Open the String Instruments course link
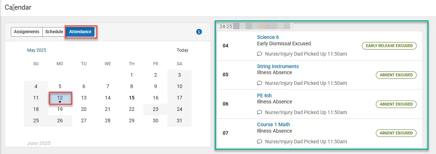 [278, 66]
